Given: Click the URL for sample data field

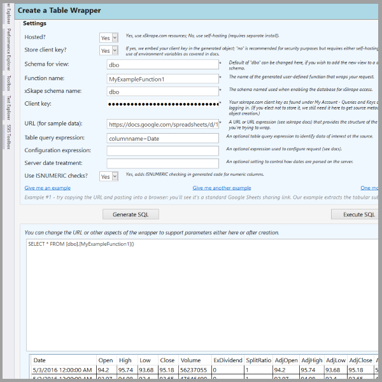Looking at the screenshot, I should [x=162, y=124].
